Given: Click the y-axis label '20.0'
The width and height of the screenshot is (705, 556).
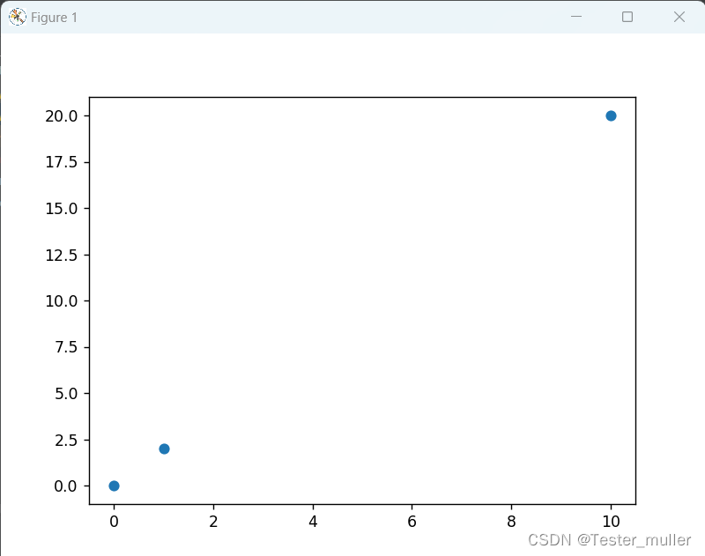Looking at the screenshot, I should click(61, 116).
